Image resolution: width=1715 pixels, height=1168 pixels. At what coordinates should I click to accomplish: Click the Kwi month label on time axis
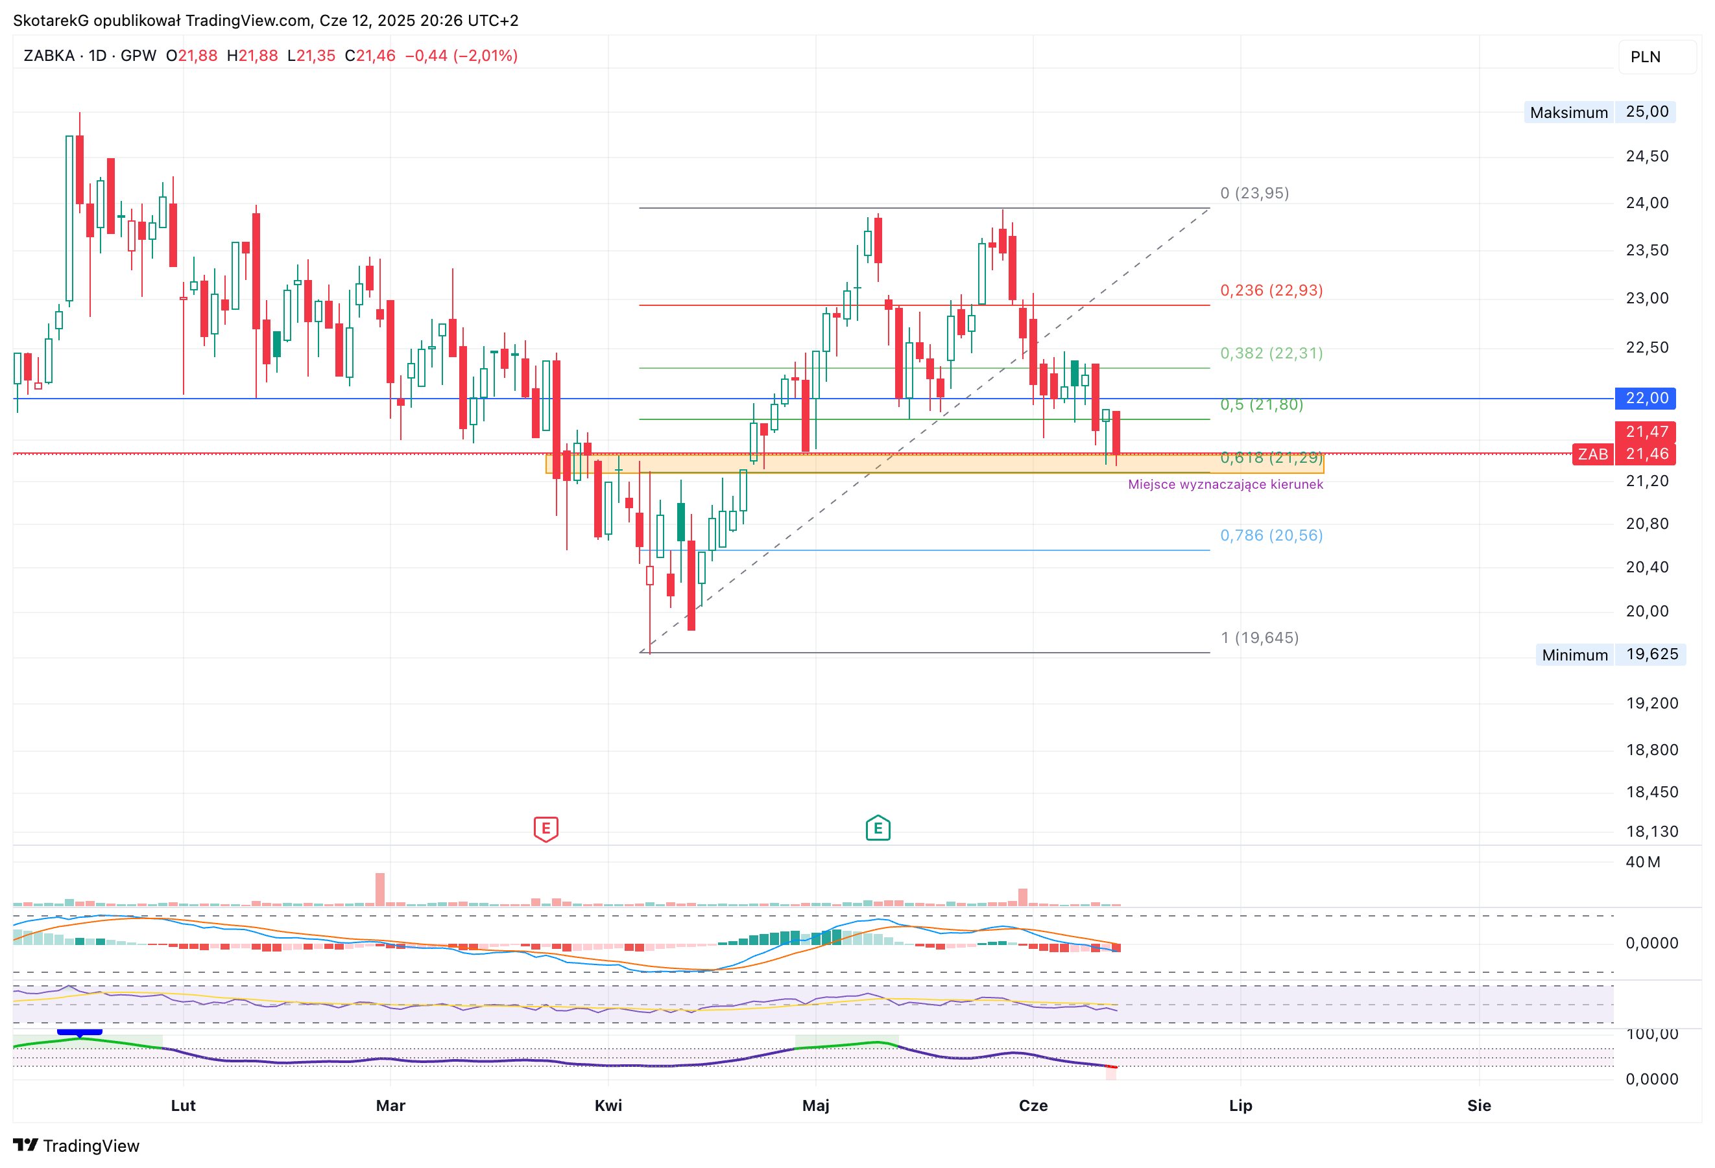tap(608, 1105)
